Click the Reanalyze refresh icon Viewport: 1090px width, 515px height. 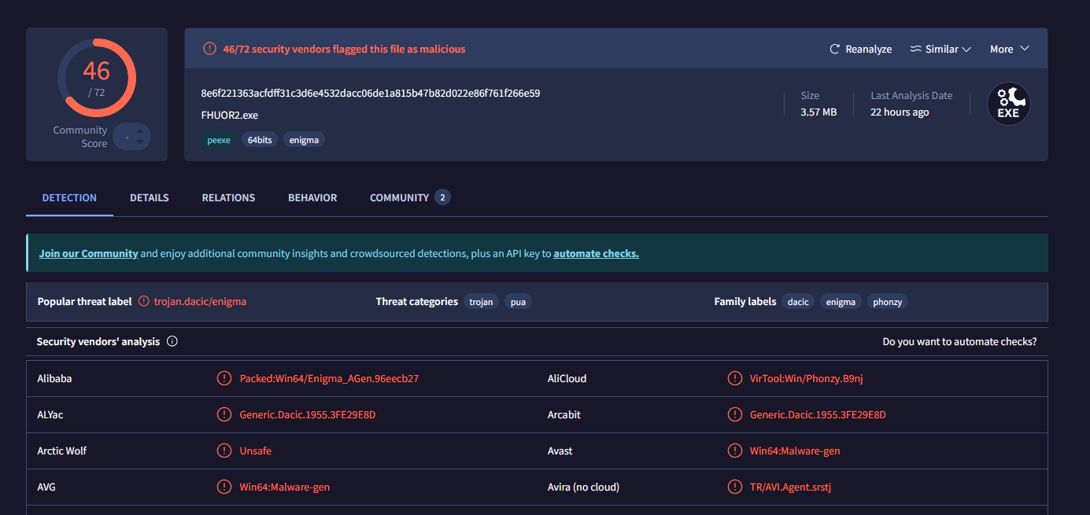pyautogui.click(x=835, y=50)
